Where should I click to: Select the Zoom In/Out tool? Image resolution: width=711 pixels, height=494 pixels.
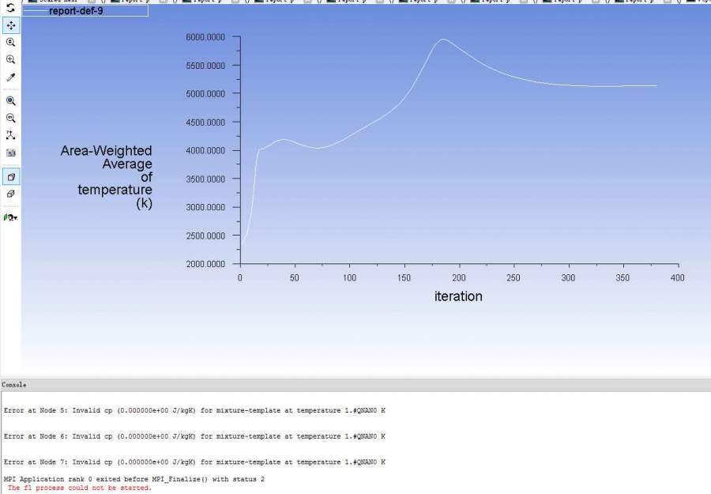point(10,43)
